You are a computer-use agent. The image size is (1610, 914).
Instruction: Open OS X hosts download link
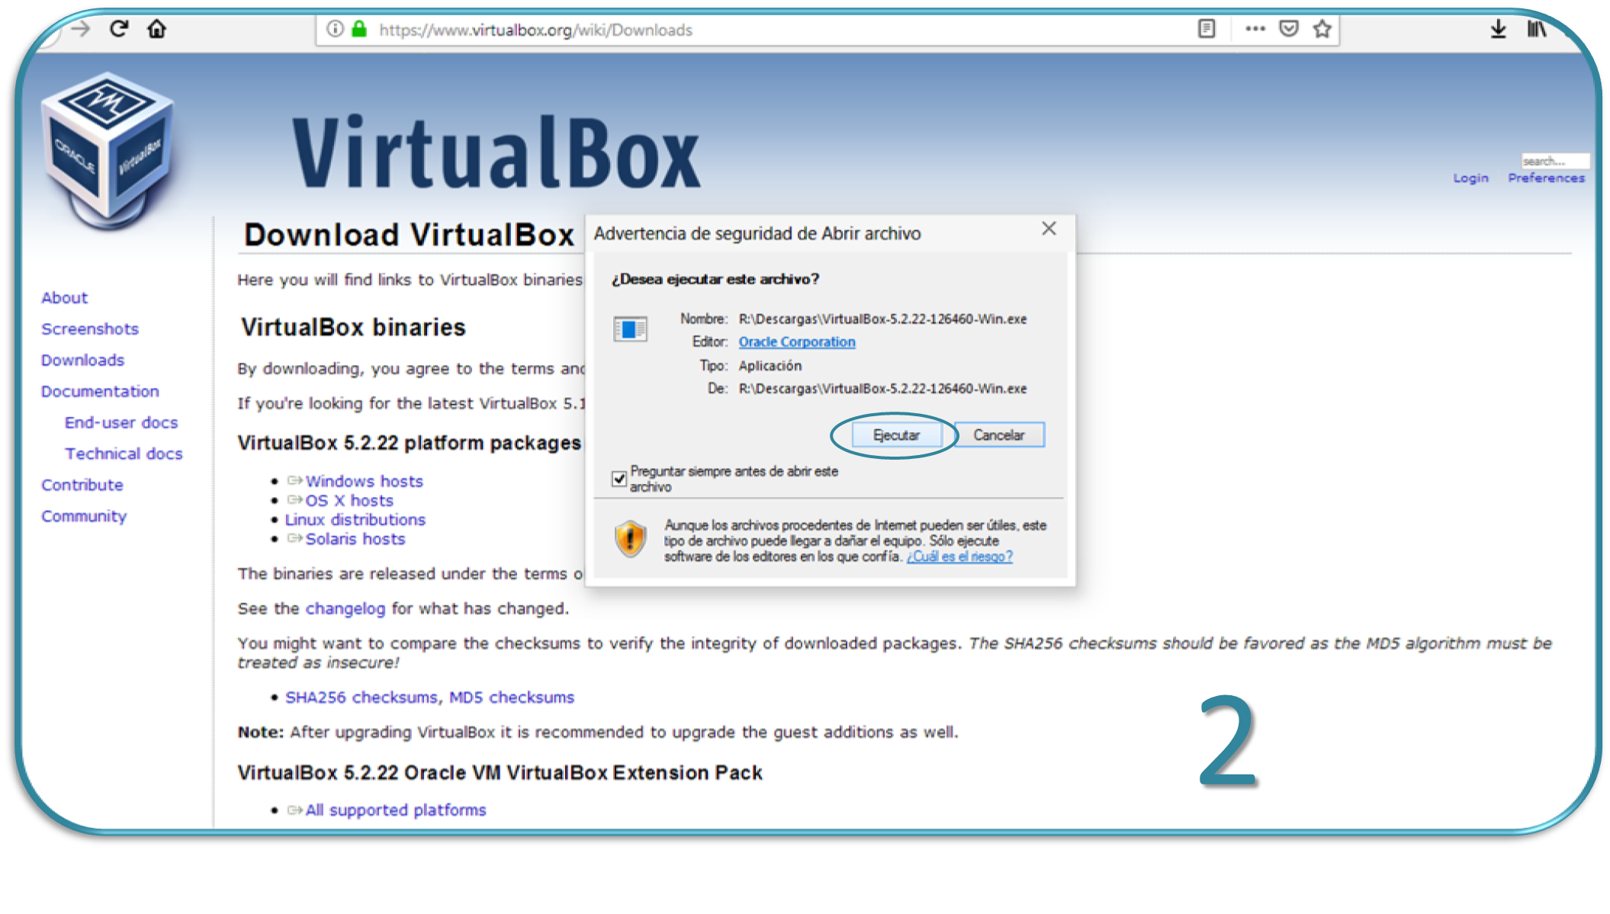click(349, 501)
